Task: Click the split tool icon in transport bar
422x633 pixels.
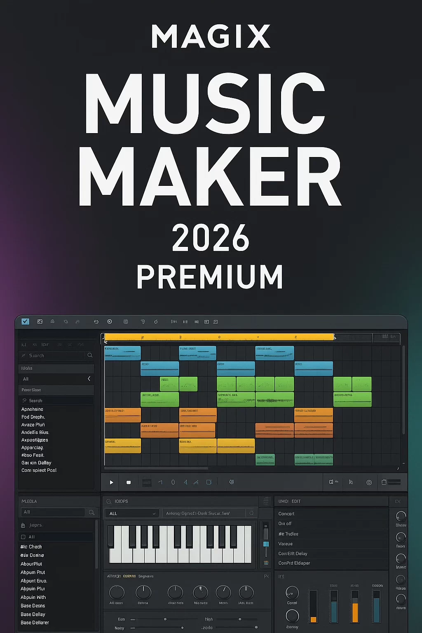Action: point(232,482)
